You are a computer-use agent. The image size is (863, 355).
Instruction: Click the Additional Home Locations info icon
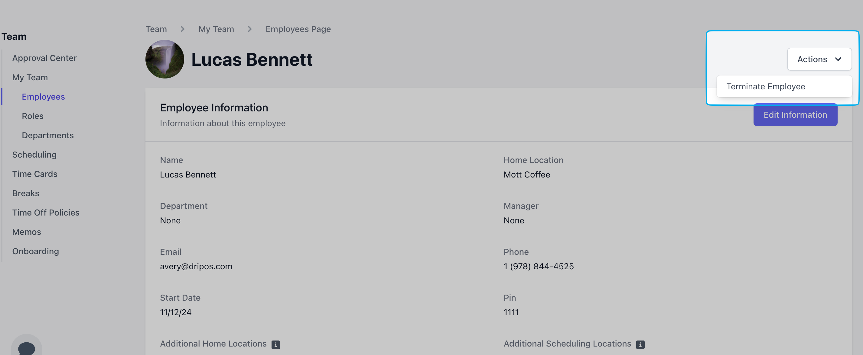coord(275,344)
